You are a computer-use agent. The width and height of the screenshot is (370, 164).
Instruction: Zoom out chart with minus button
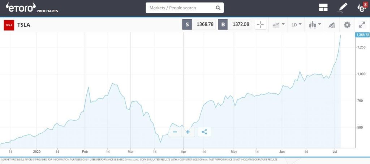(x=175, y=132)
